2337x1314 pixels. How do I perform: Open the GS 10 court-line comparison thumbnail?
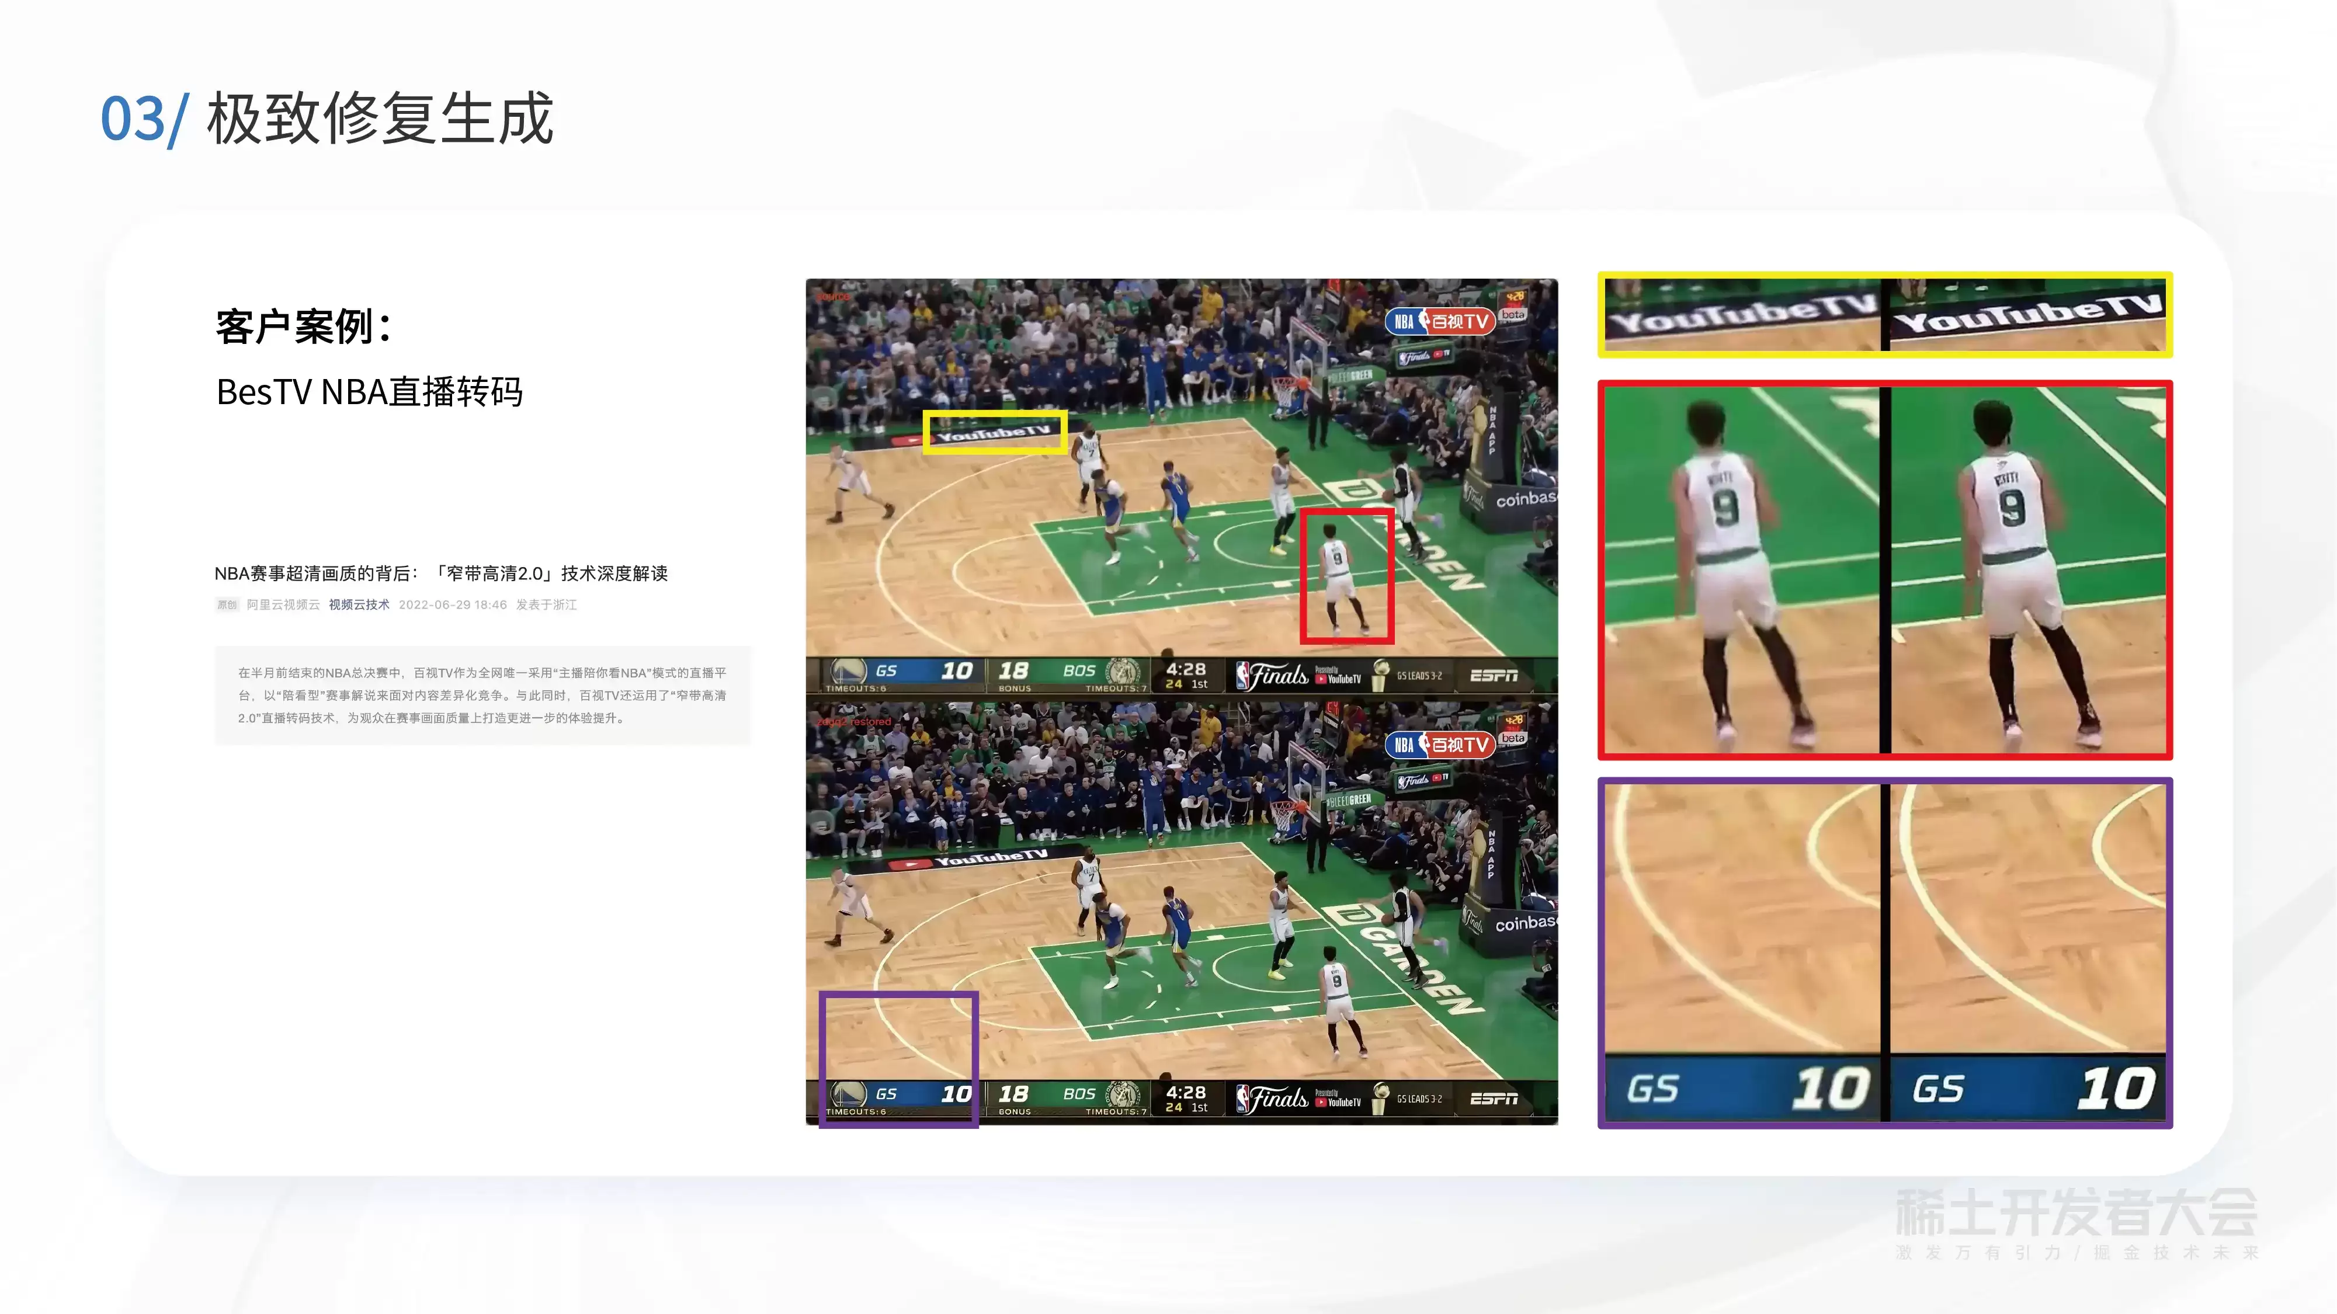1885,953
